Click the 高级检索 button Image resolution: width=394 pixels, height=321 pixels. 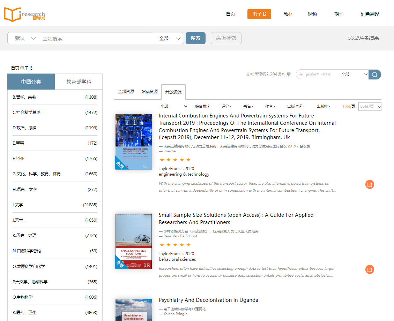tap(226, 38)
